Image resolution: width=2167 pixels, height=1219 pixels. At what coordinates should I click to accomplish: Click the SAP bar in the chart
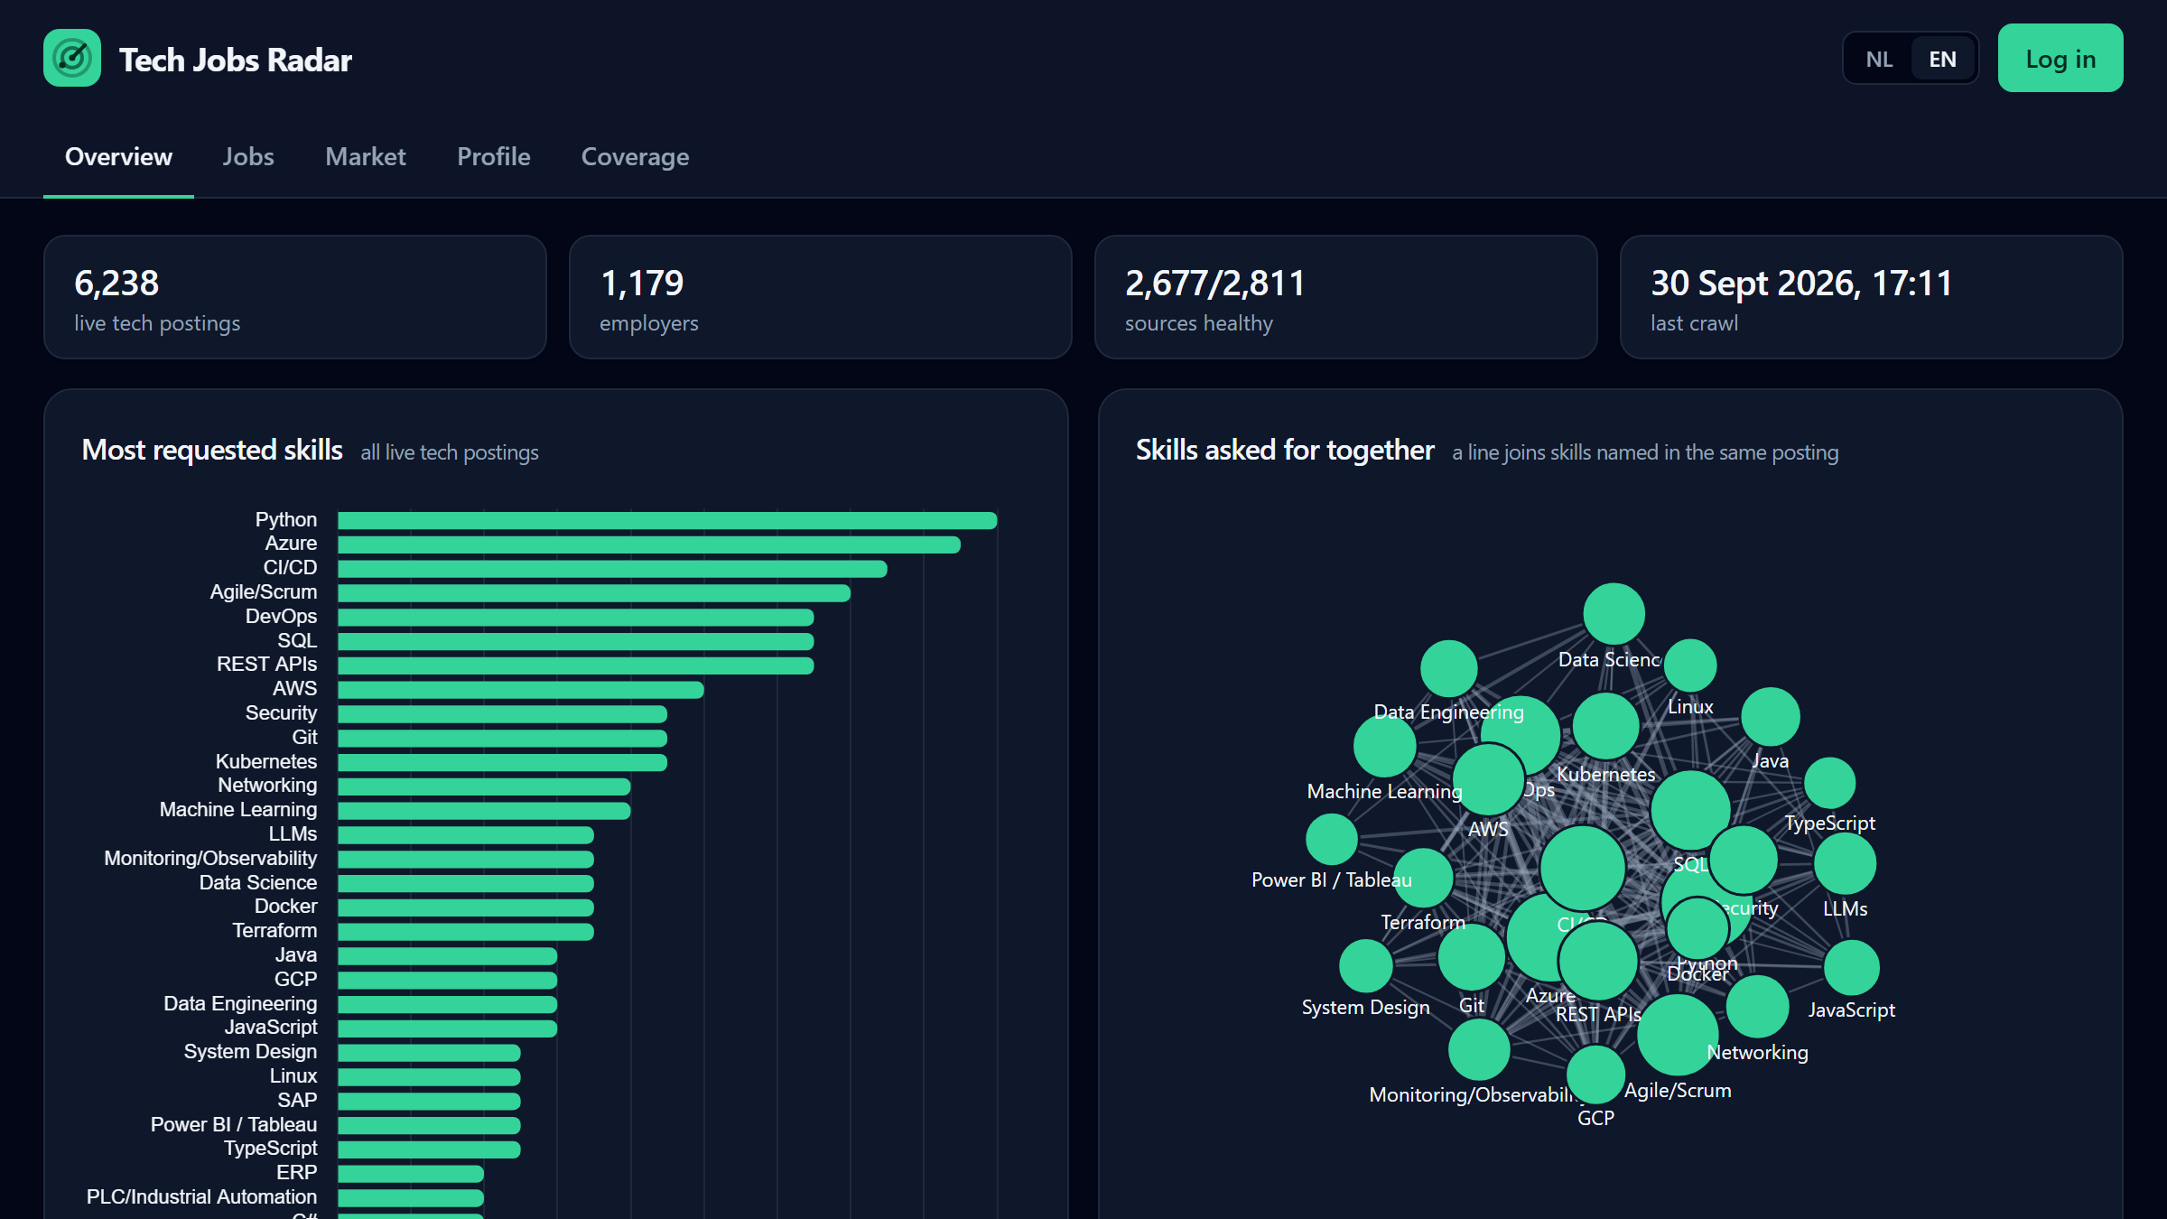point(429,1102)
